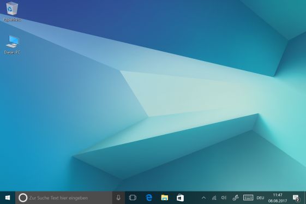Expand the hidden system tray icons chevron
This screenshot has height=204, width=306.
click(x=204, y=198)
